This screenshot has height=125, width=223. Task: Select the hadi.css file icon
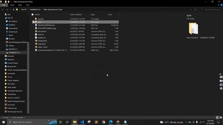(36, 34)
